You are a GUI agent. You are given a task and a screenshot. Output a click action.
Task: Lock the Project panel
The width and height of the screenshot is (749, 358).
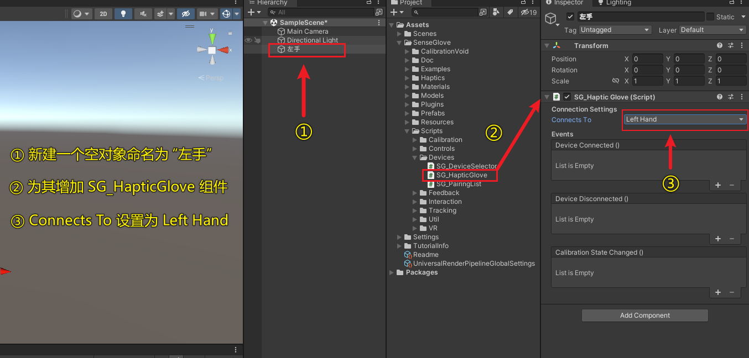pos(523,3)
